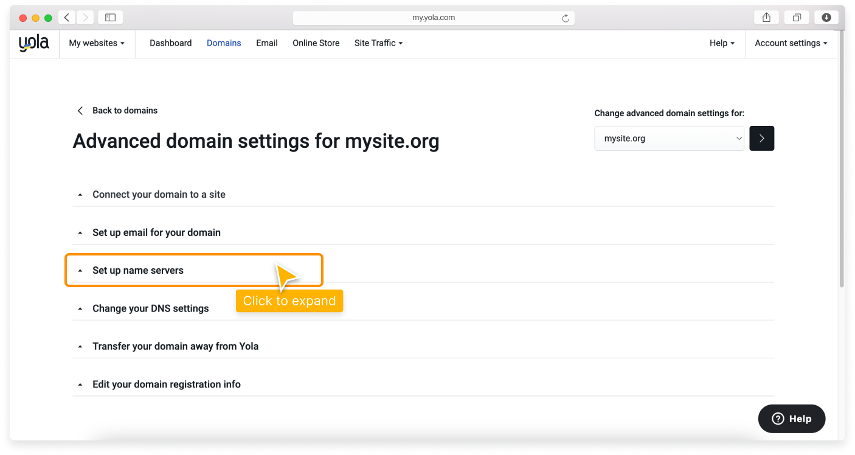The width and height of the screenshot is (855, 455).
Task: Expand Connect your domain to a site
Action: point(159,195)
